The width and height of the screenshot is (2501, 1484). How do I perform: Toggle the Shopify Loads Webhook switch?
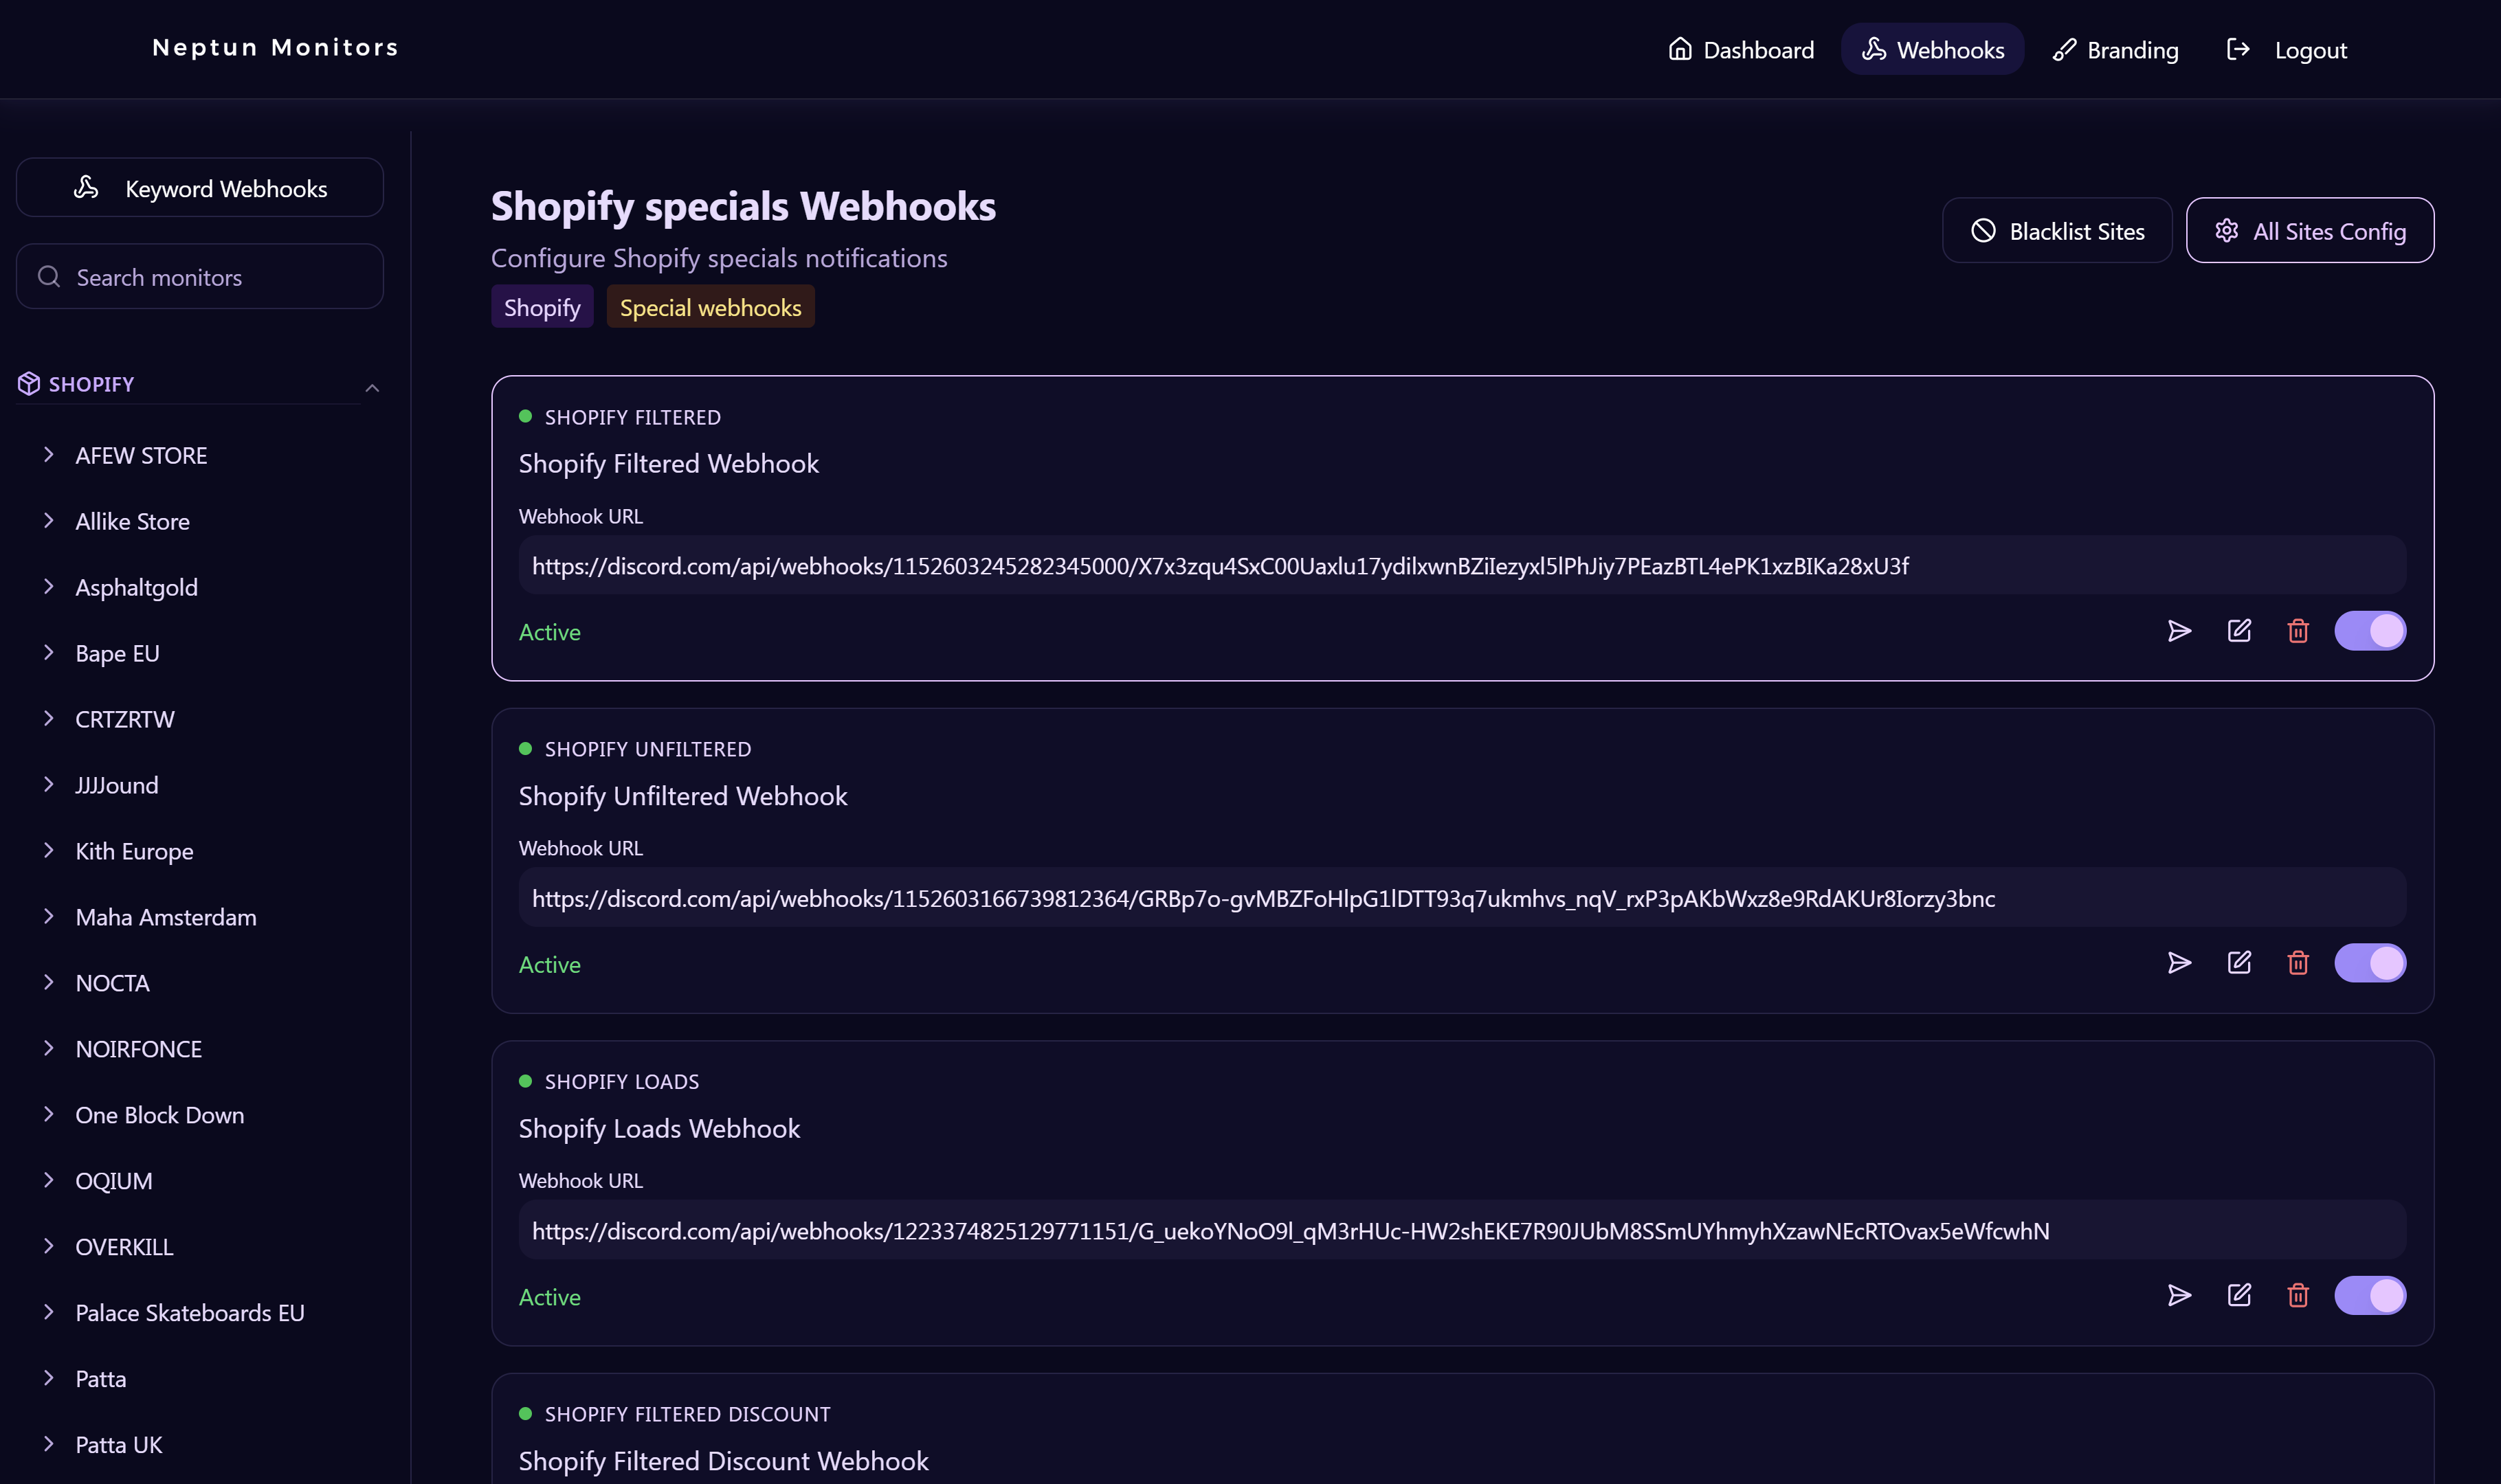pyautogui.click(x=2369, y=1296)
